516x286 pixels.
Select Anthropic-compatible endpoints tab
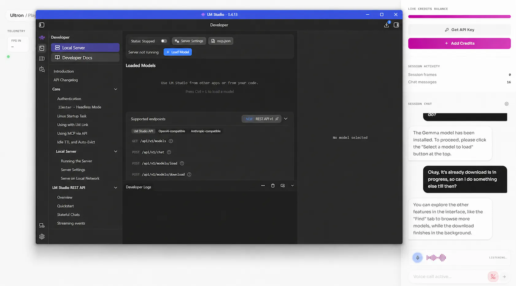(x=206, y=131)
